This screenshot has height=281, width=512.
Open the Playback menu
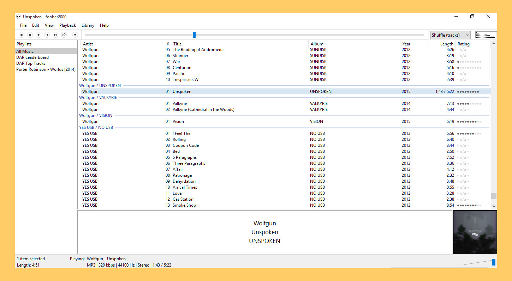point(67,25)
